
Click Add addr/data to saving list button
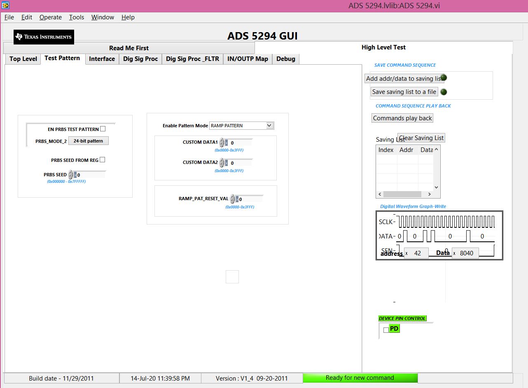point(404,79)
